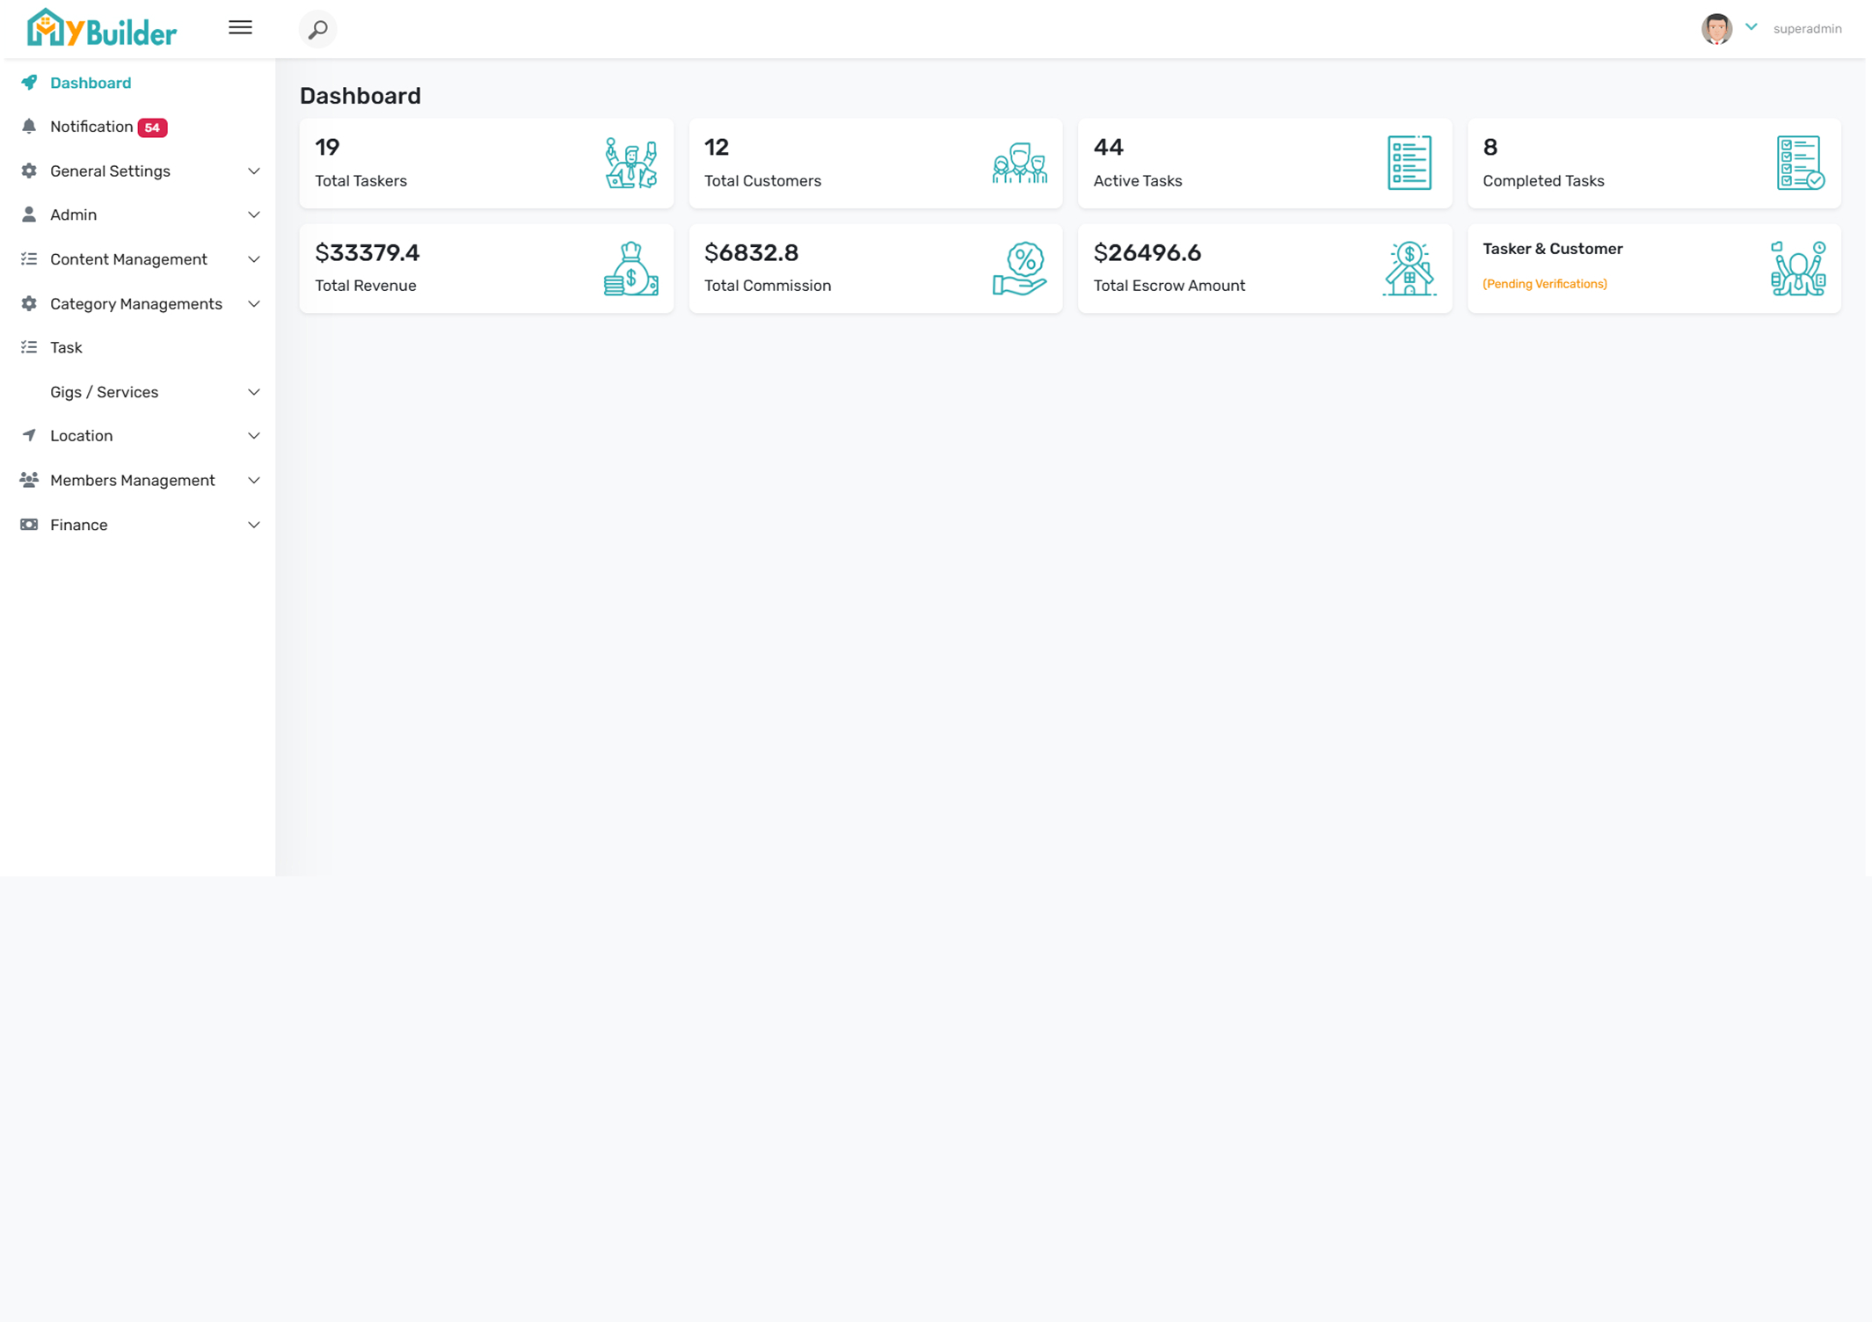Click the Tasker & Customer verification icon
Viewport: 1872px width, 1322px height.
1797,269
